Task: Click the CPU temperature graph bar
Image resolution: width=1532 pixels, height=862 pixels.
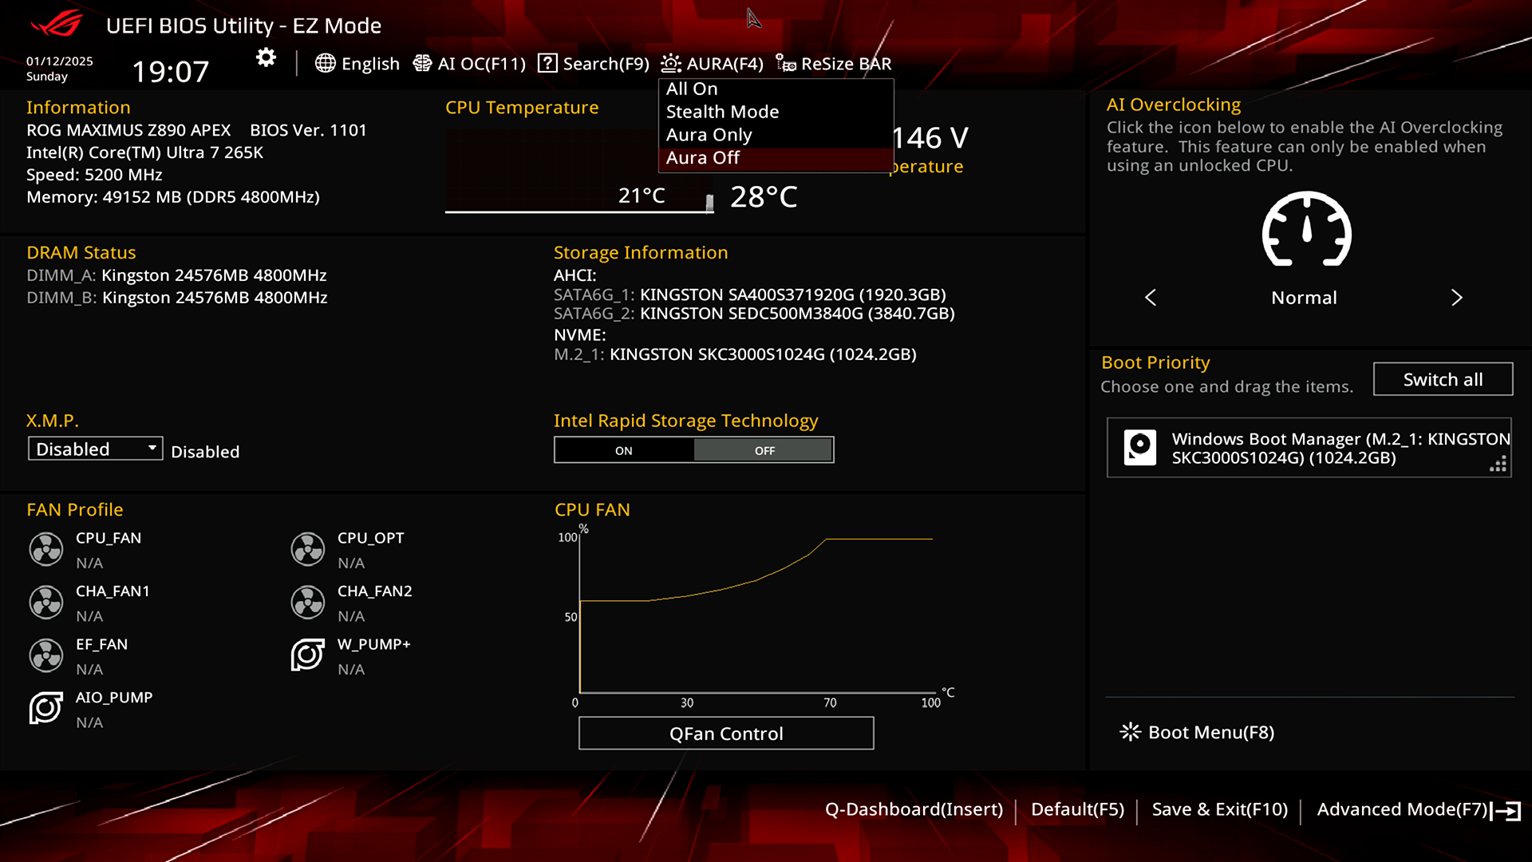Action: 709,204
